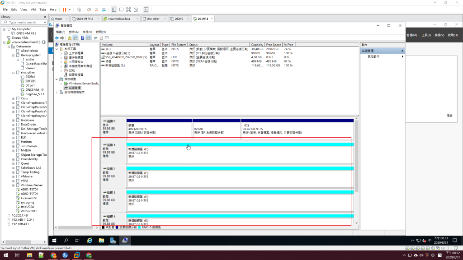The width and height of the screenshot is (463, 260).
Task: Click Forward arrow in Computer Management toolbar
Action: point(62,38)
